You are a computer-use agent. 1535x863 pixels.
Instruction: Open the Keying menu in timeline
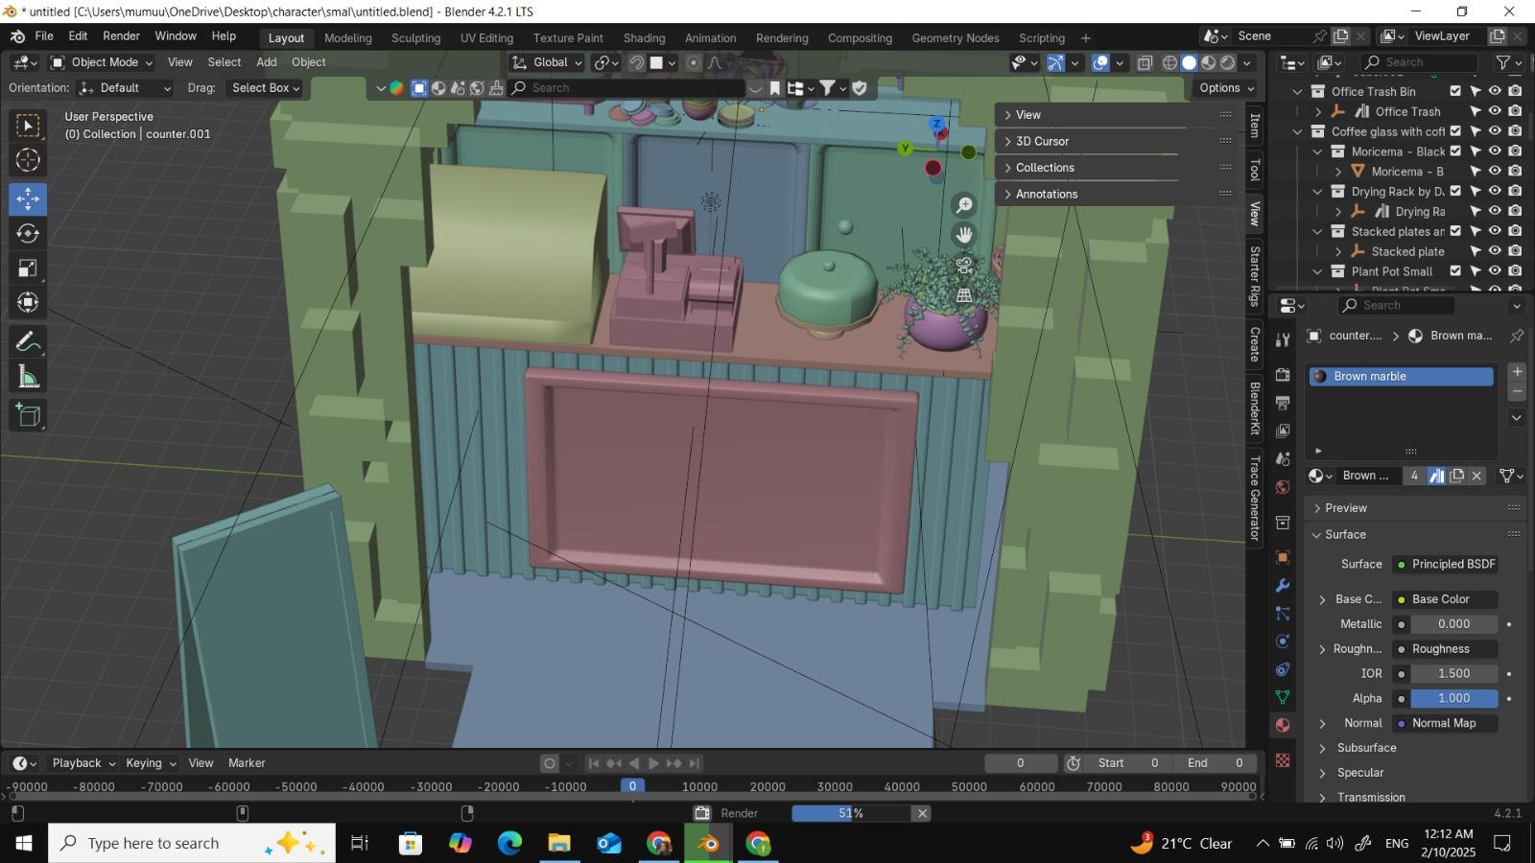(x=151, y=763)
